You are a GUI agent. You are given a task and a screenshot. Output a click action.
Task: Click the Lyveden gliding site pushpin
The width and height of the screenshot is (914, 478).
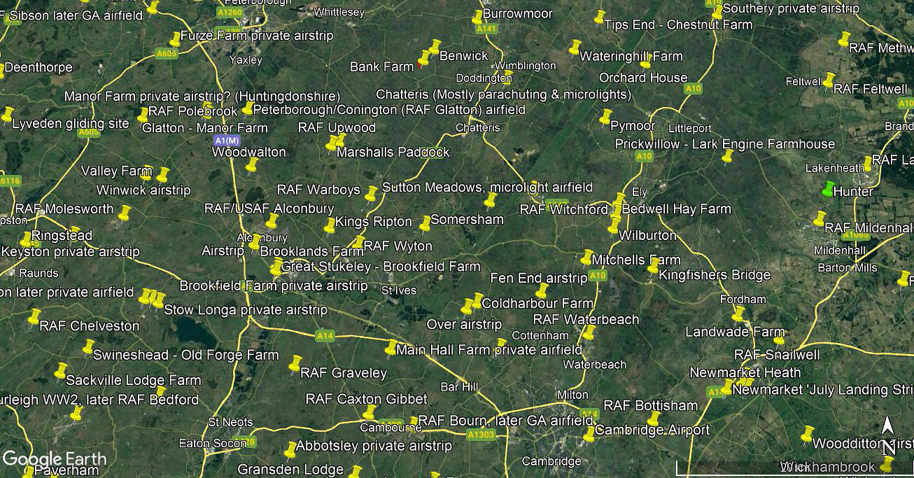point(8,114)
